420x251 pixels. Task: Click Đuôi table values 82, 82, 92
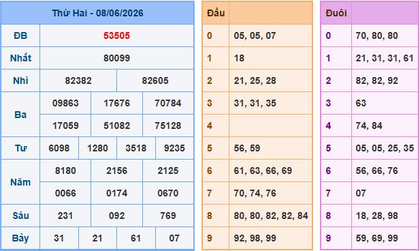click(x=376, y=80)
